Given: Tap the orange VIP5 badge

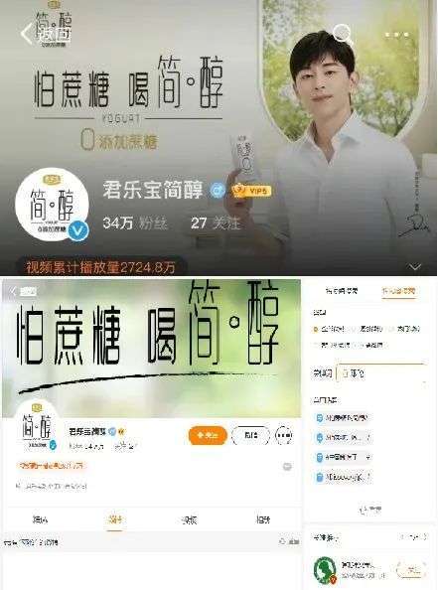Looking at the screenshot, I should pyautogui.click(x=251, y=191).
